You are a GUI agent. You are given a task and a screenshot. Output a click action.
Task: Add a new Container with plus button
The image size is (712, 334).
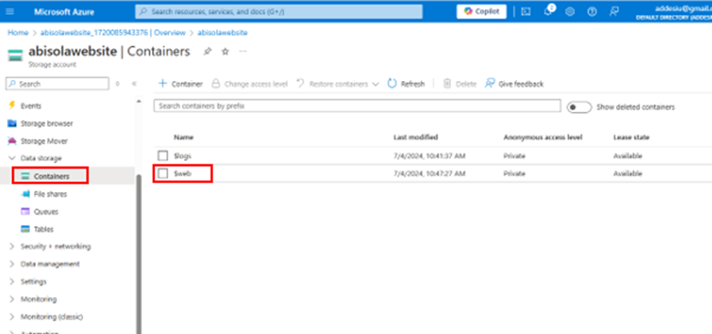coord(180,84)
